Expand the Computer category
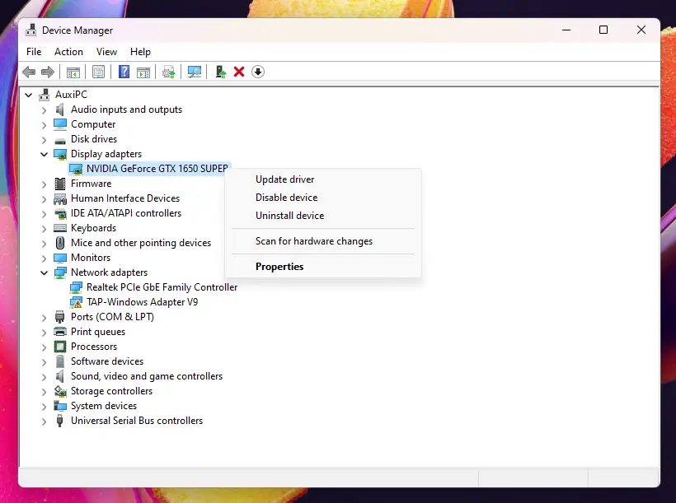676x503 pixels. pos(44,125)
